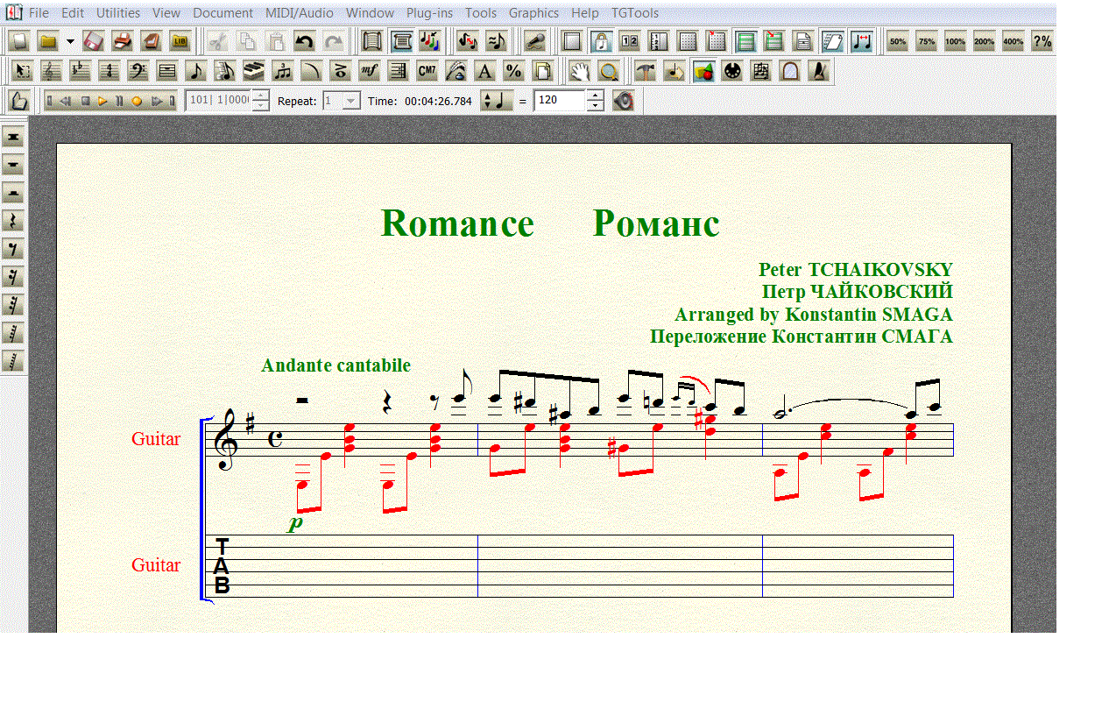
Task: Open the MIDI tool connector icon
Action: tap(732, 71)
